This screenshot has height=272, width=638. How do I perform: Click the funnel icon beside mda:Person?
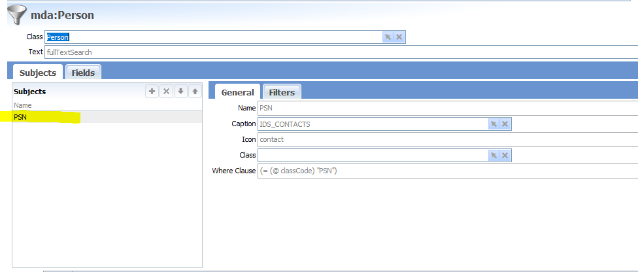(16, 14)
